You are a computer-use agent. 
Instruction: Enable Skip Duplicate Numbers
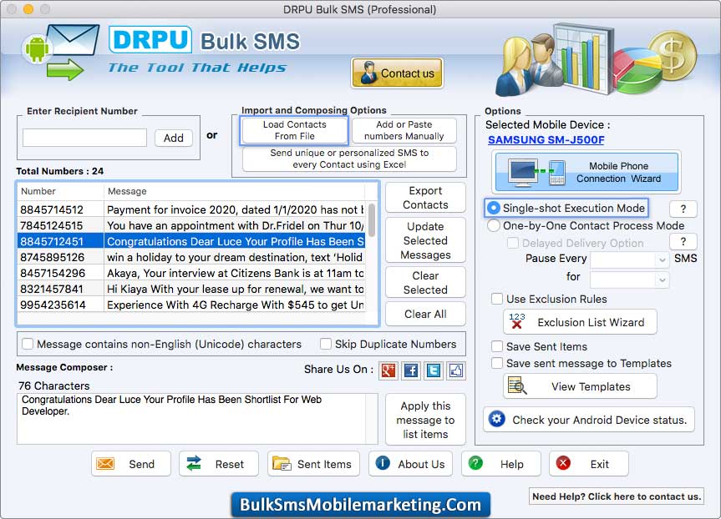pos(326,344)
